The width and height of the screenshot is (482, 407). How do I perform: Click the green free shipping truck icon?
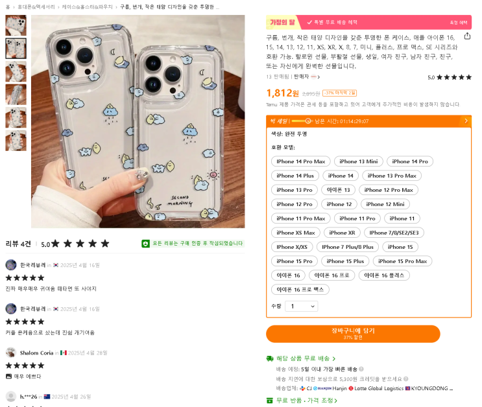270,358
